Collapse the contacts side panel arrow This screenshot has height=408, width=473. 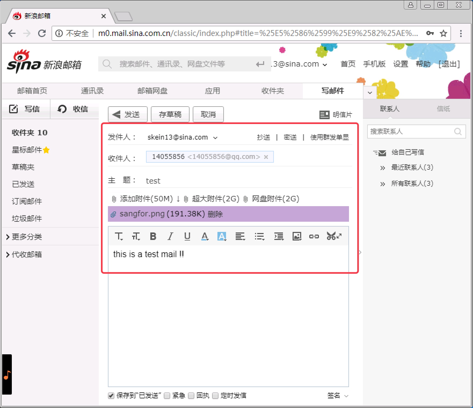coord(360,252)
